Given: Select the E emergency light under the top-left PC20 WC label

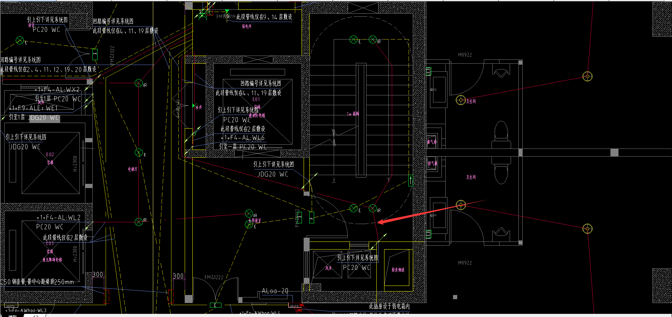Looking at the screenshot, I should pos(20,41).
